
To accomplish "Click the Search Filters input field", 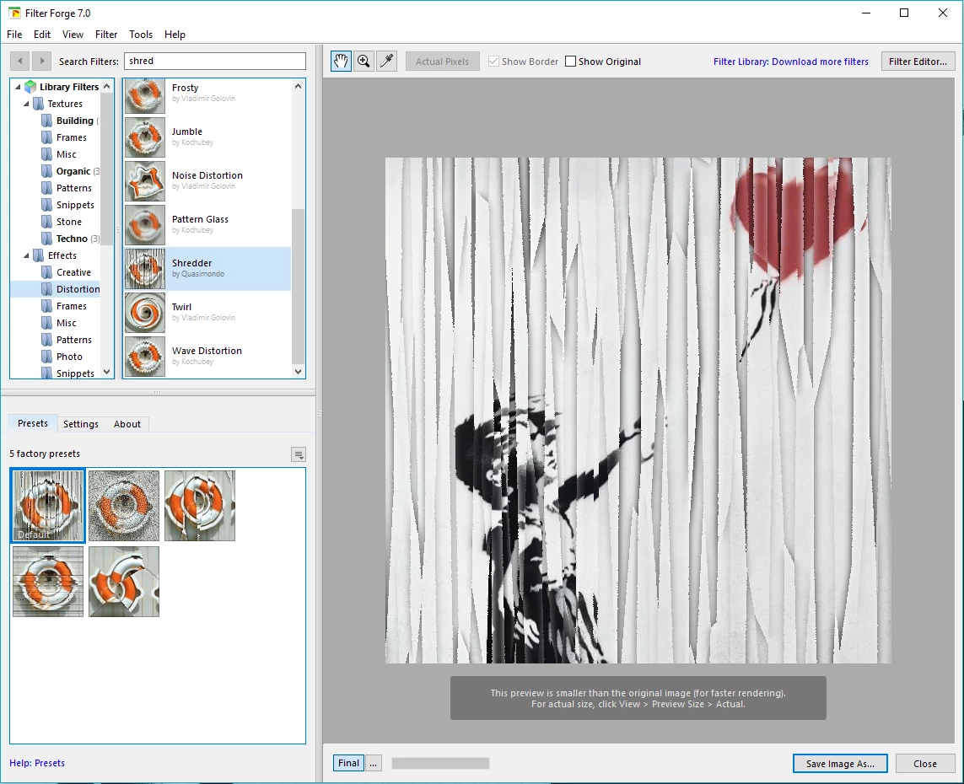I will point(215,61).
